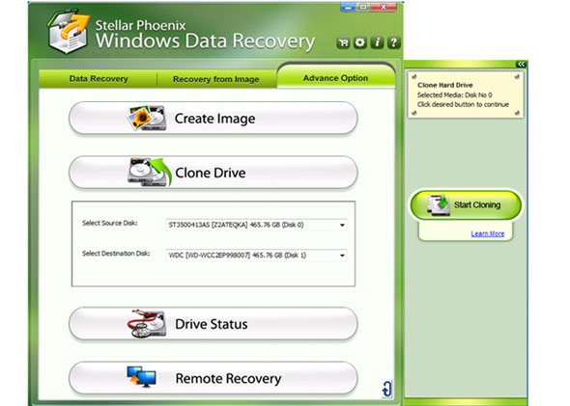Open the Drive Status button
The height and width of the screenshot is (406, 570).
[x=214, y=324]
